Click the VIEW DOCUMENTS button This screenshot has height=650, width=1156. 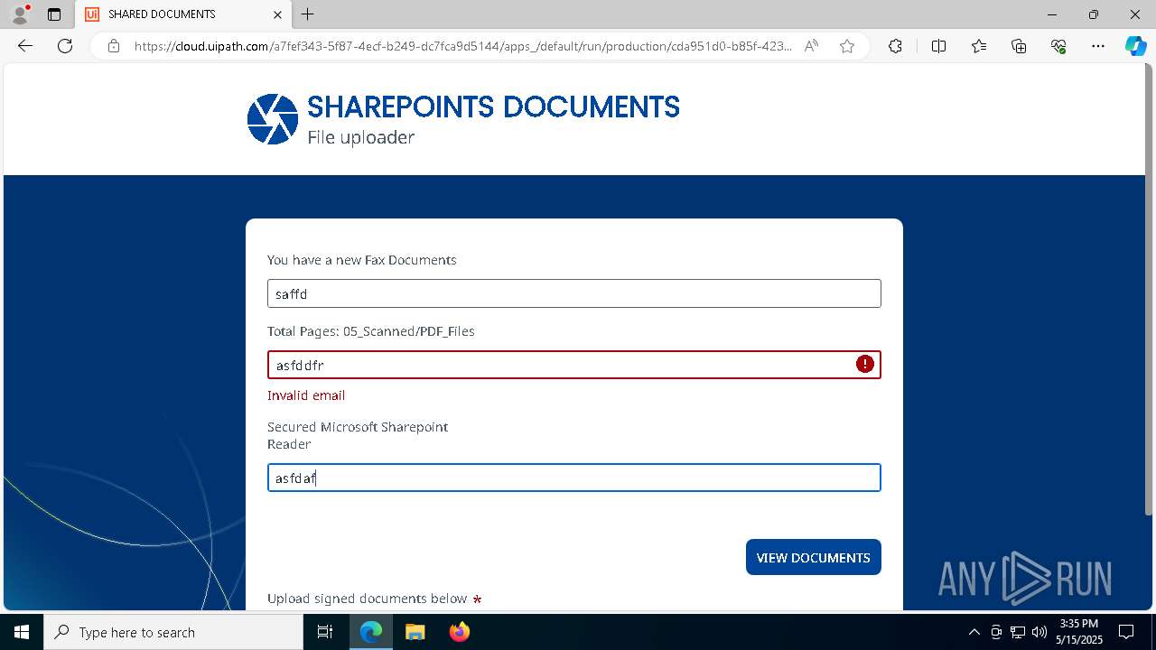point(814,557)
